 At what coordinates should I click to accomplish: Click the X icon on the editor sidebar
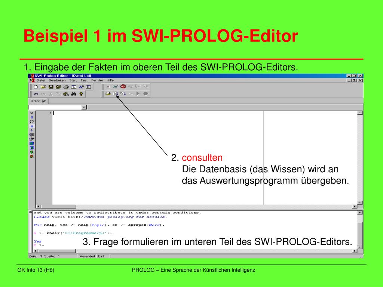click(x=31, y=113)
